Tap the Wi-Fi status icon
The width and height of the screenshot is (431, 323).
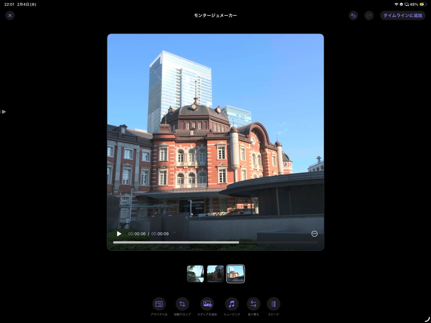coord(396,4)
